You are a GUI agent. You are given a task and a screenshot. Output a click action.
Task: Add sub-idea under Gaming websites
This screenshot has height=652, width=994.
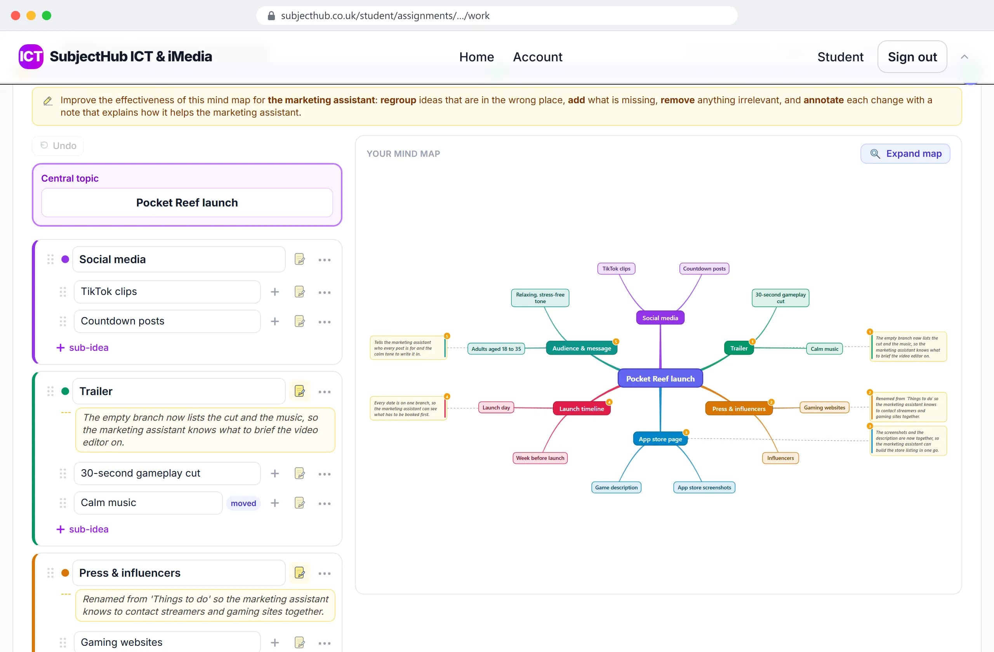(275, 643)
